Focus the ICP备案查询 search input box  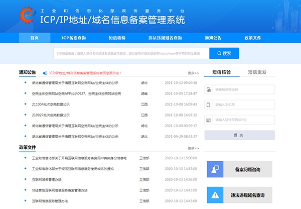coord(130,53)
